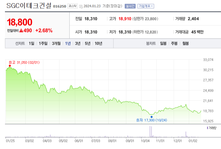Click the calendar icon beside 2024.01.23
221x149 pixels.
[81, 6]
